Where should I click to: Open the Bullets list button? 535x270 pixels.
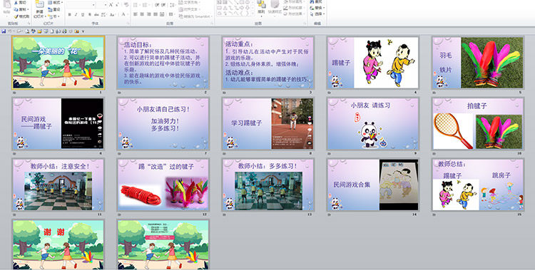[x=137, y=5]
